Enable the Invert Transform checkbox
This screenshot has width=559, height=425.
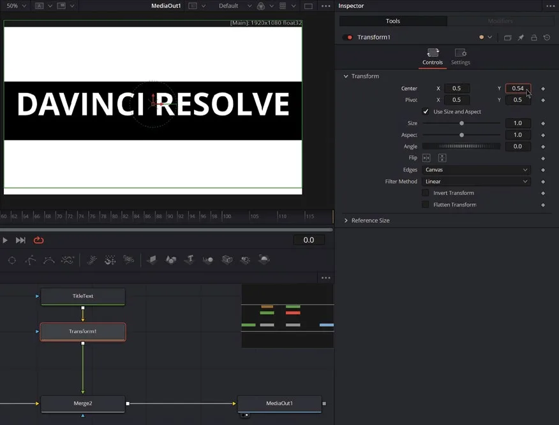pos(425,193)
